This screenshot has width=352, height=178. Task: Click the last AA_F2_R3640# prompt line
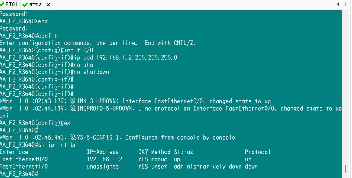coord(19,174)
